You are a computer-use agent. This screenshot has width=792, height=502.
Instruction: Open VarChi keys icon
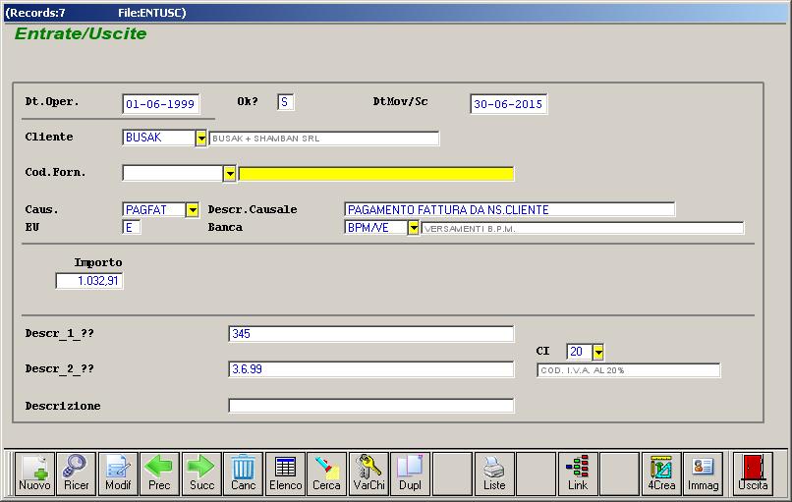click(x=368, y=474)
